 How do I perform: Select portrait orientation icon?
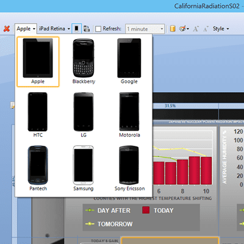77,29
